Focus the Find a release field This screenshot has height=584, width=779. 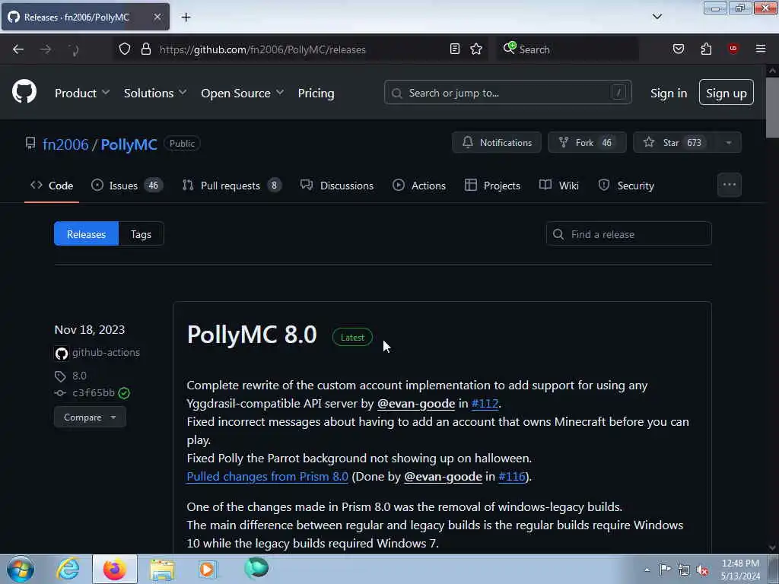point(628,234)
